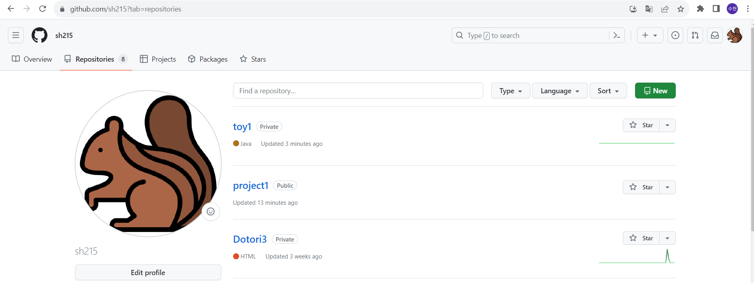Viewport: 754px width, 283px height.
Task: Click the sh215 name under the avatar
Action: [86, 251]
